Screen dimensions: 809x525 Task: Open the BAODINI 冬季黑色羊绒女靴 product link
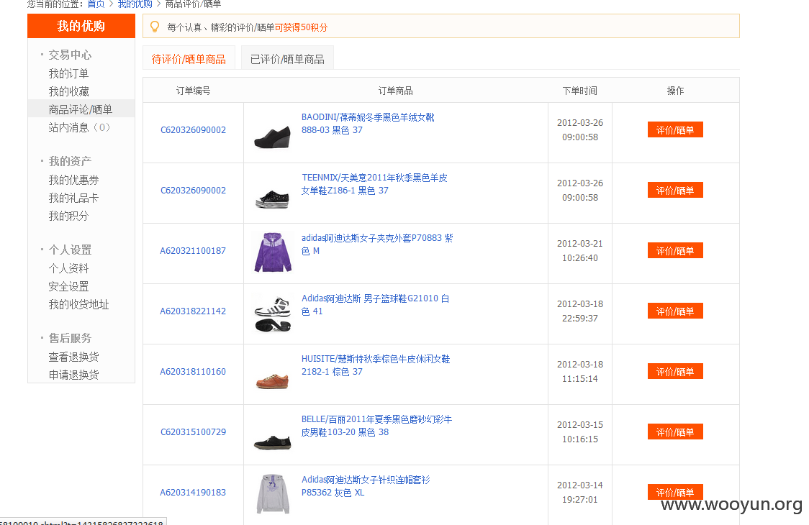point(368,124)
